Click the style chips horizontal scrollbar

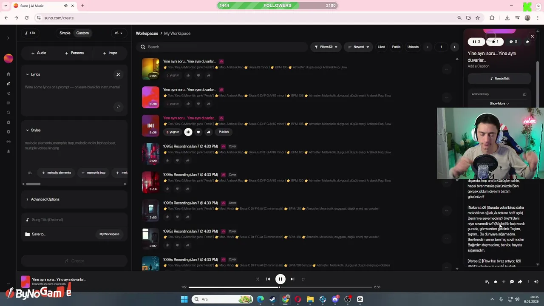(33, 184)
